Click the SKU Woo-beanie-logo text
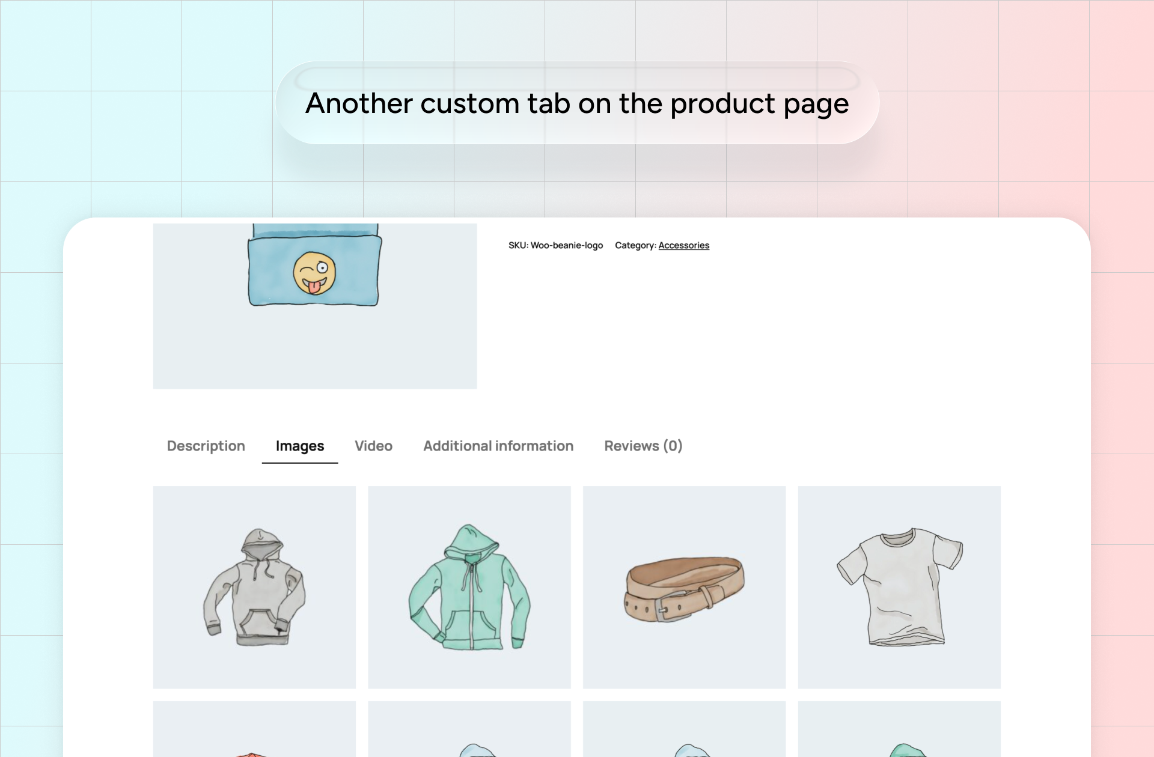This screenshot has height=757, width=1154. pyautogui.click(x=555, y=245)
